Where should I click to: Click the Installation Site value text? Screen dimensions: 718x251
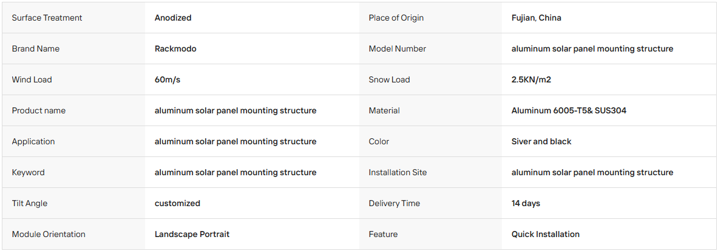click(x=592, y=172)
